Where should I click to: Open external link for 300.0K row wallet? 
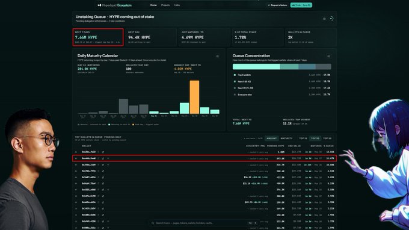coord(103,196)
